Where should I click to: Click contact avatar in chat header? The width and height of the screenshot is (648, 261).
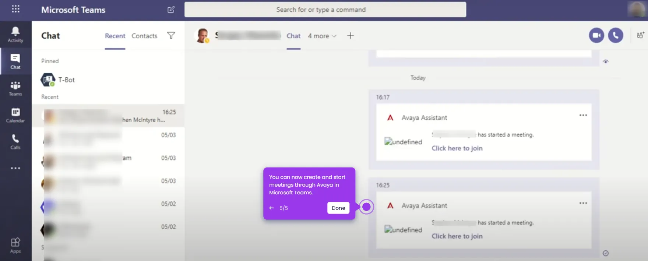point(202,36)
